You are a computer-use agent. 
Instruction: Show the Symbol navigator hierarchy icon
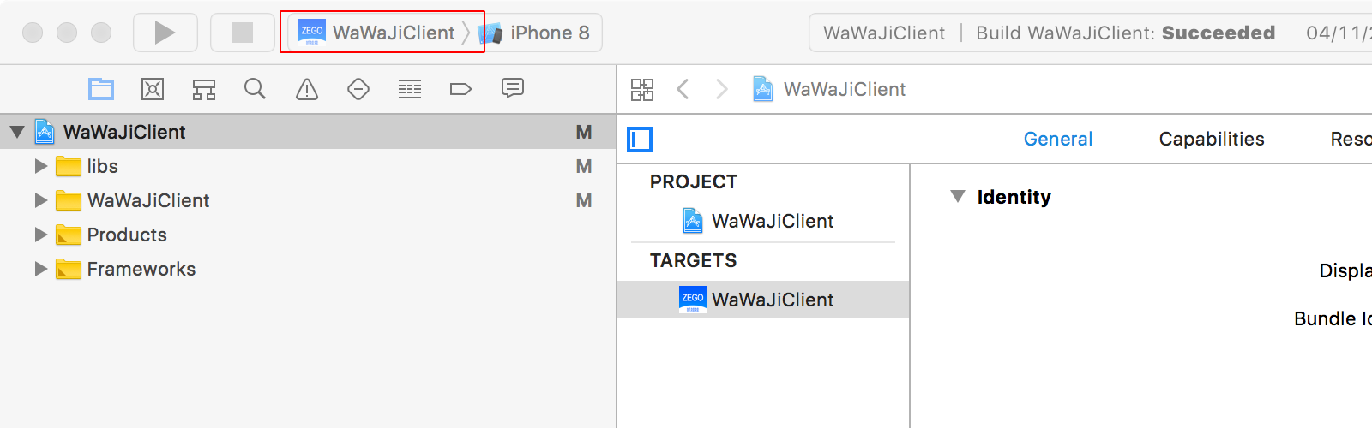[204, 89]
